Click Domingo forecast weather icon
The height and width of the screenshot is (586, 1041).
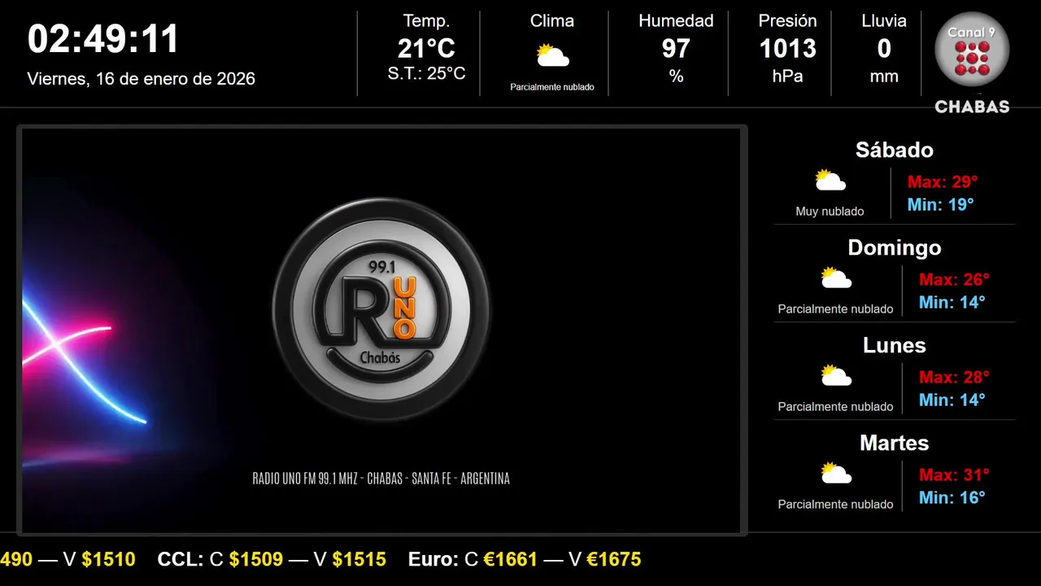(836, 278)
